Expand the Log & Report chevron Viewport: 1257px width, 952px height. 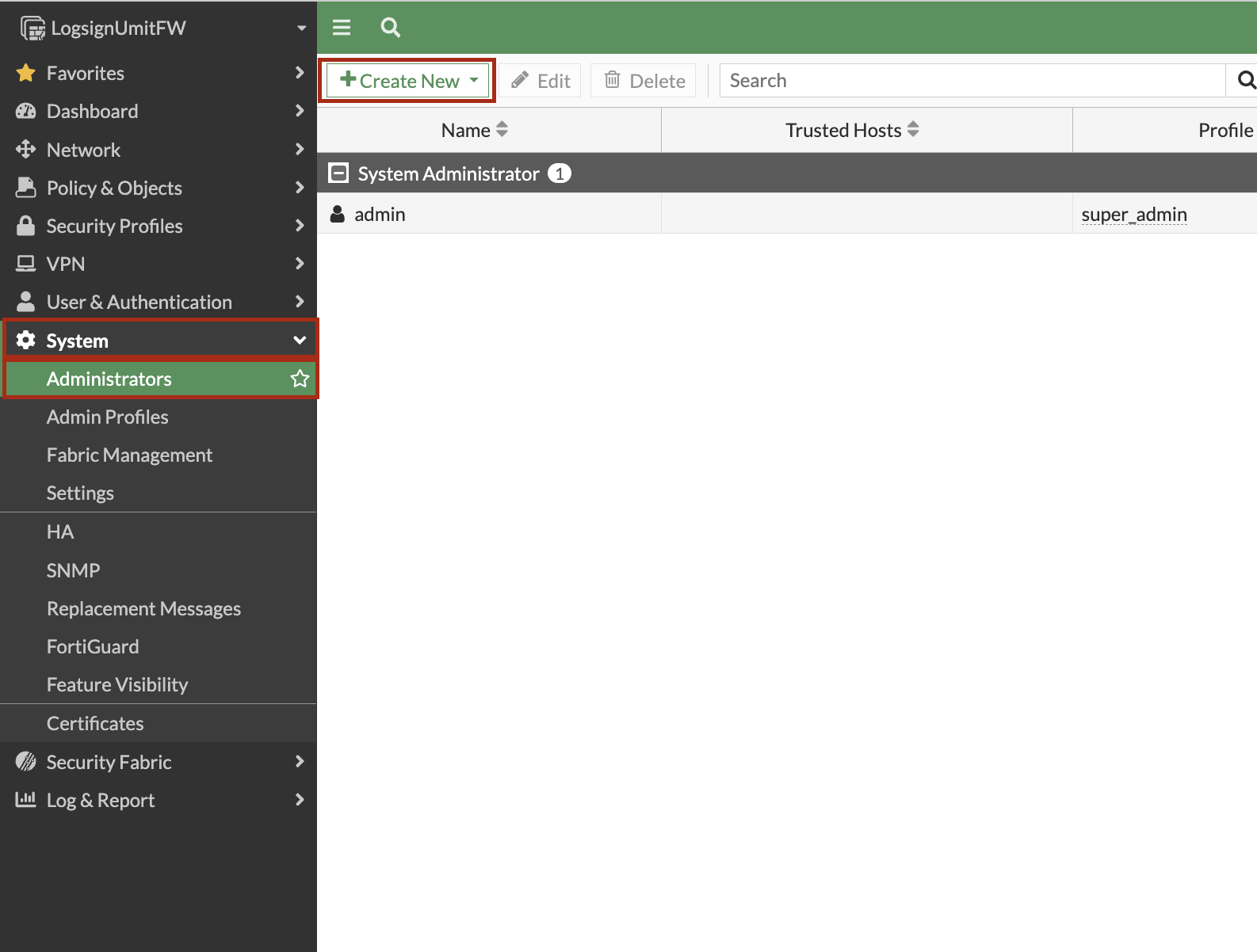[300, 799]
